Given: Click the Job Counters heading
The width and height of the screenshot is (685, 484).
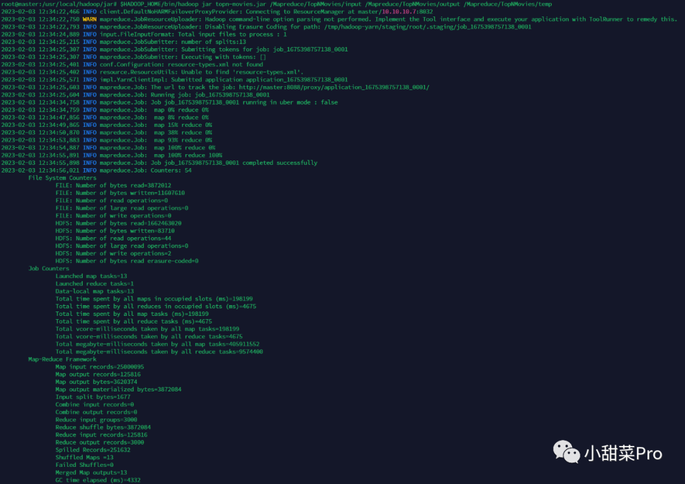Looking at the screenshot, I should coord(48,269).
